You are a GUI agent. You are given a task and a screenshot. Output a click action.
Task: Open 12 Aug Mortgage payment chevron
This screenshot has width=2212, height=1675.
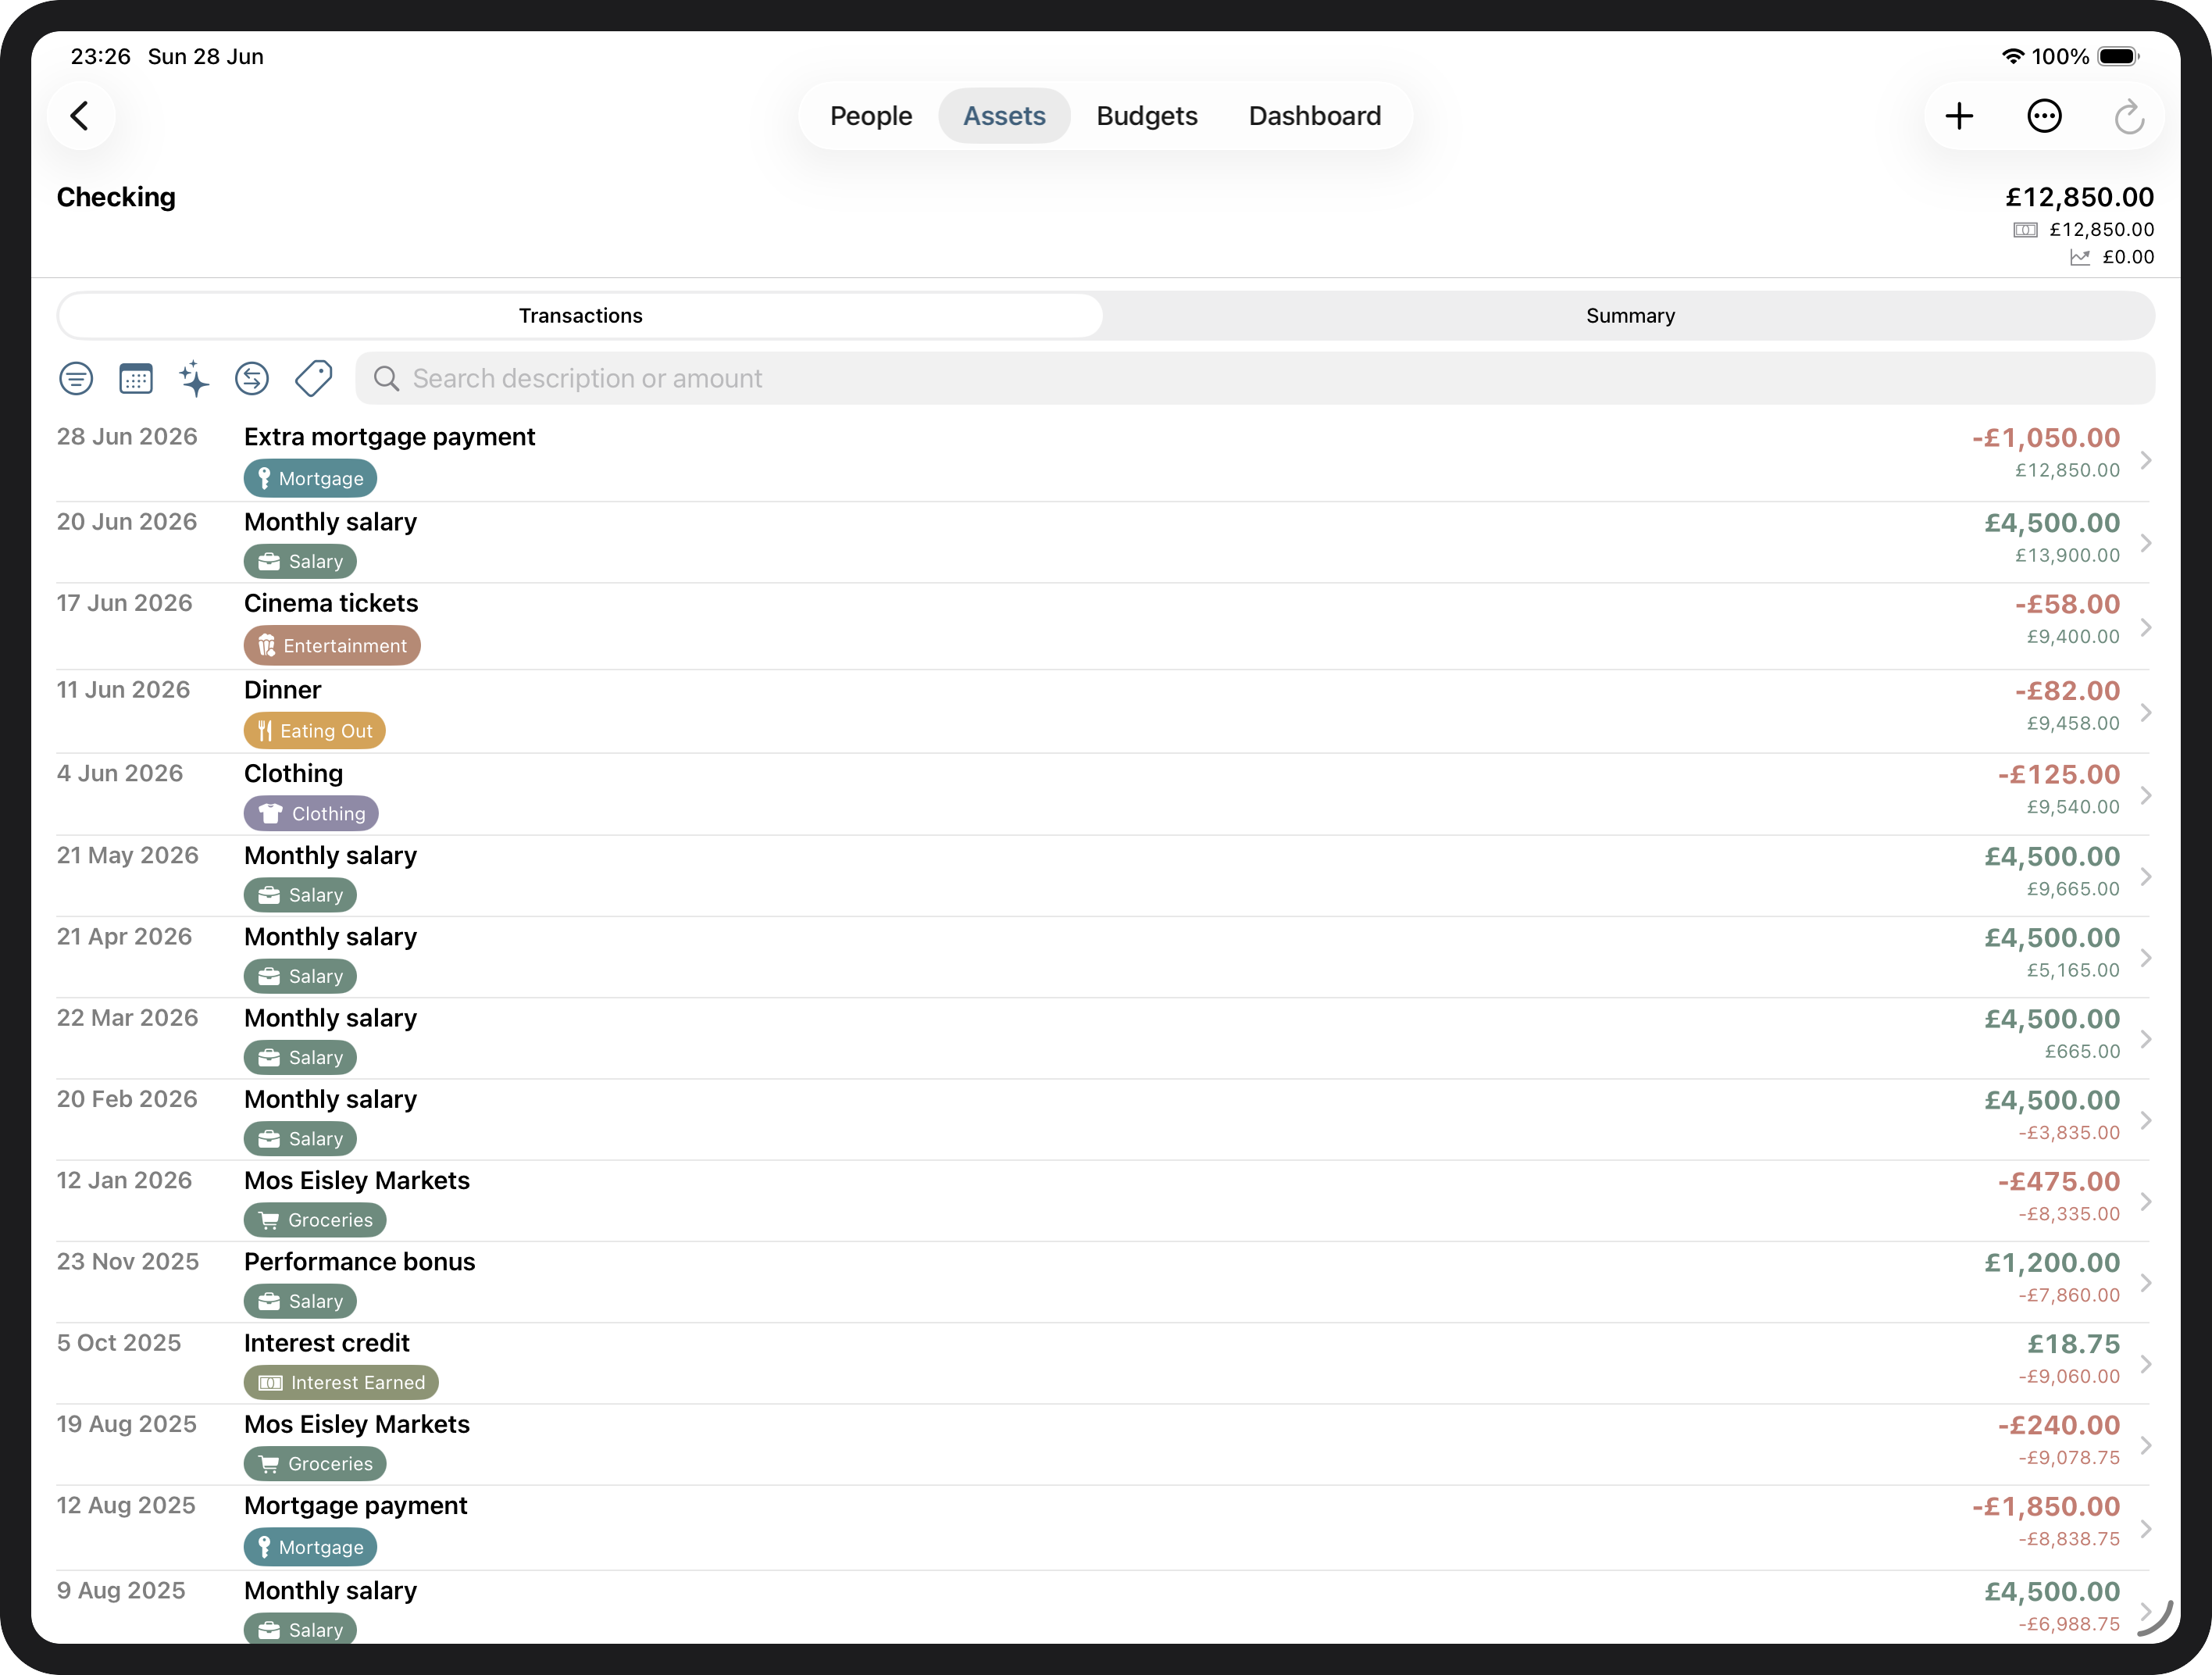coord(2145,1529)
